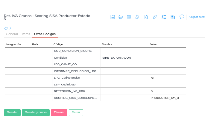Switch to the Items tab
Viewport: 205px width, 128px height.
[x=26, y=34]
